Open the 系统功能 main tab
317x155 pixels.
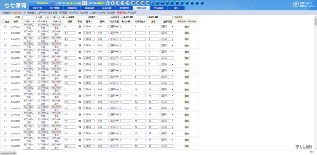point(107,8)
